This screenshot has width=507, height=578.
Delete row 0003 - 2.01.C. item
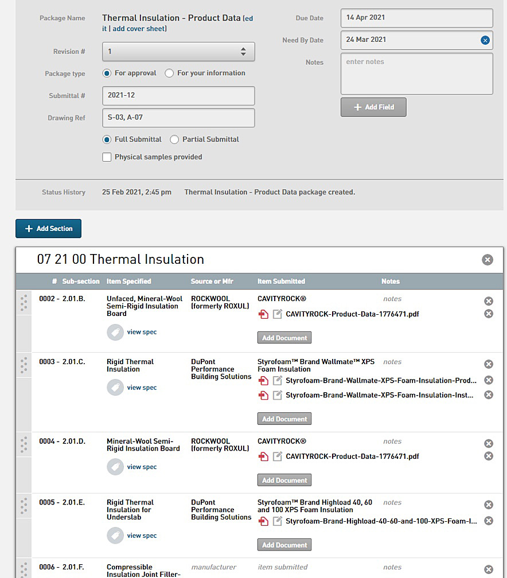[x=489, y=364]
